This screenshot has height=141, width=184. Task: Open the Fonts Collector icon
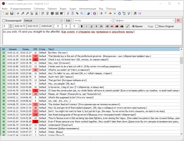coord(82,14)
